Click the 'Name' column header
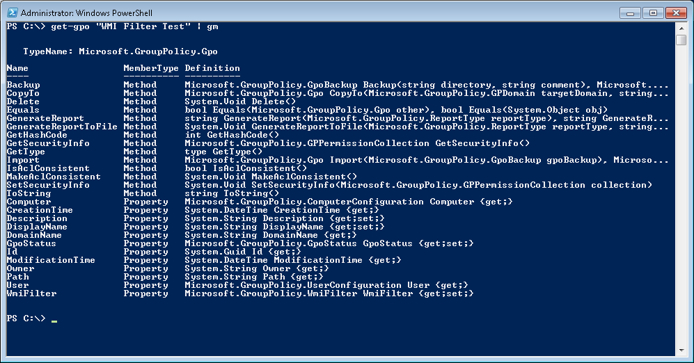Screen dimensions: 694x363 tap(18, 68)
